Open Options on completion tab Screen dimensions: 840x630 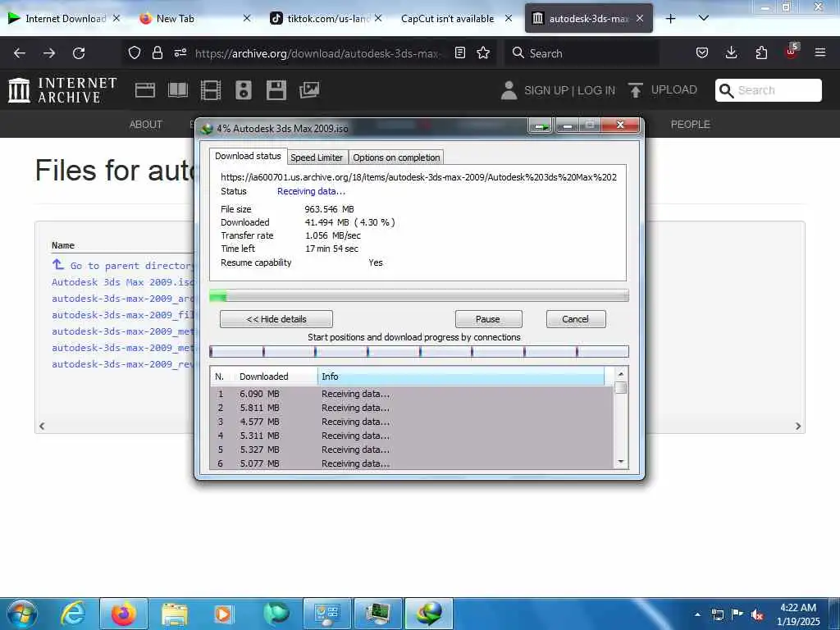[x=396, y=157]
